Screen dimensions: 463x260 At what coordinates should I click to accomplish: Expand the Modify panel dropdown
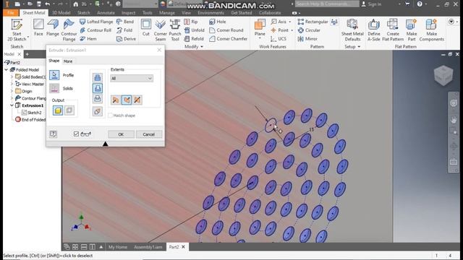pos(202,47)
